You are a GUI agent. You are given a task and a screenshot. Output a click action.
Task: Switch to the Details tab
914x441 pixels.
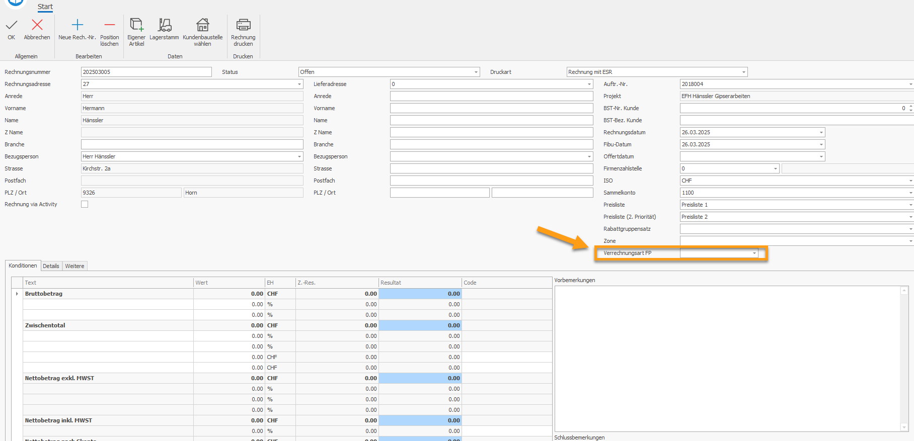[51, 266]
